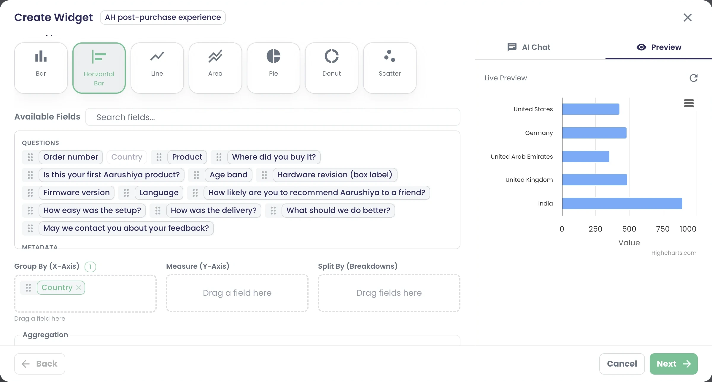Select the Horizontal Bar chart type

click(99, 68)
